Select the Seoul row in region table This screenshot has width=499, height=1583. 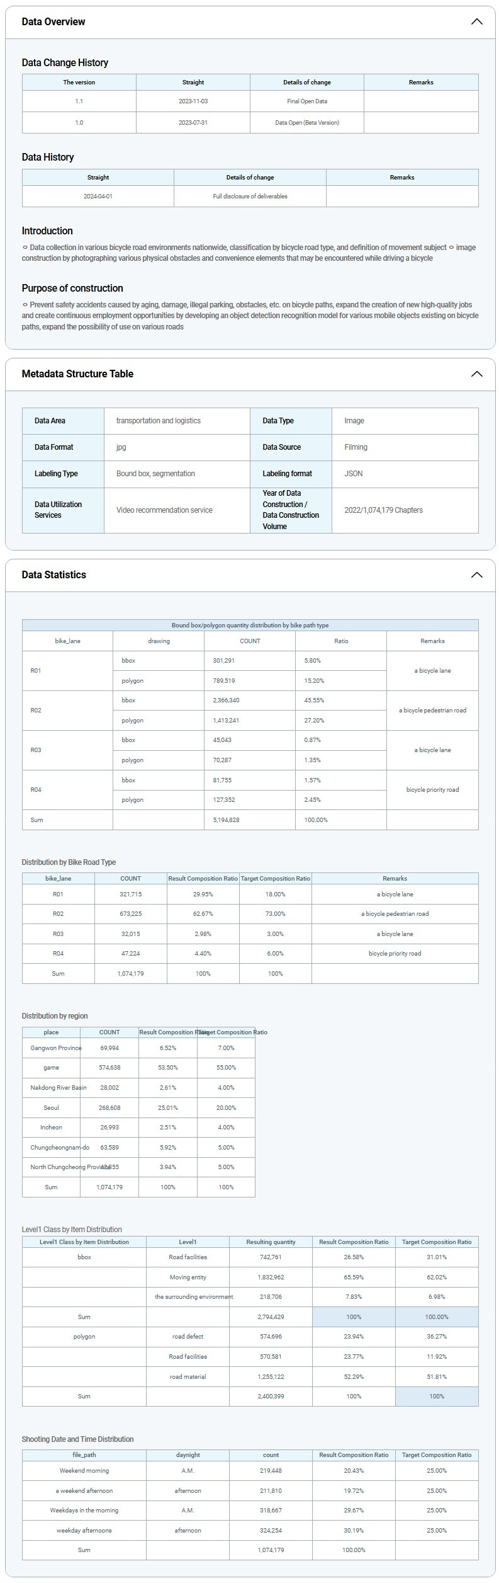tap(52, 1107)
